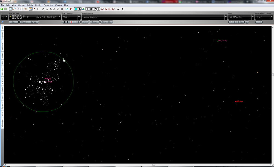Click the green back navigation arrow in toolbar
Image resolution: width=274 pixels, height=167 pixels.
click(2, 9)
